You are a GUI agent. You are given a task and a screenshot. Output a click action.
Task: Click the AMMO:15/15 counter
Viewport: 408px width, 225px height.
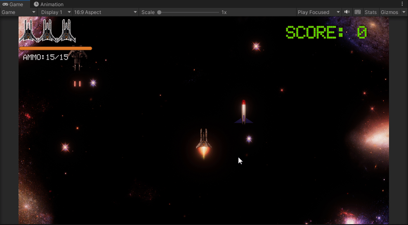[45, 57]
